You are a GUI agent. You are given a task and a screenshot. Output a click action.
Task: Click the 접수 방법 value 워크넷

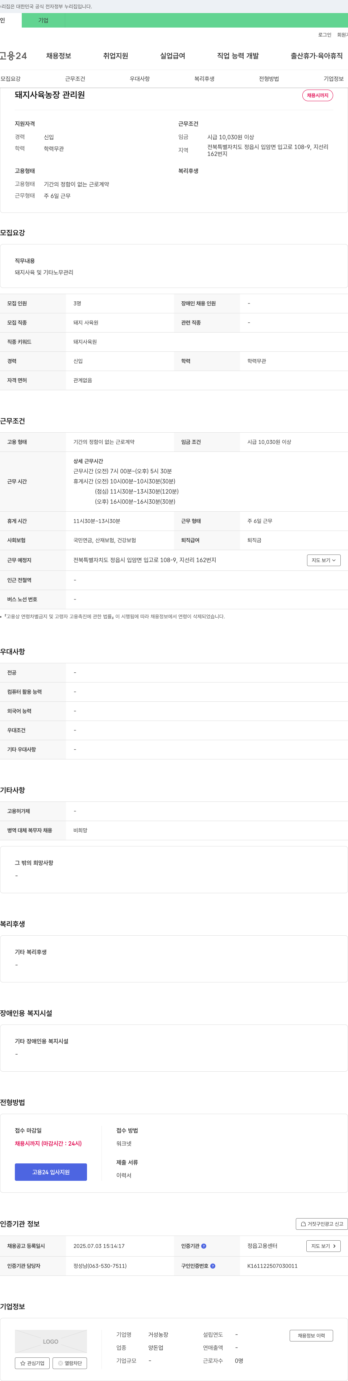pyautogui.click(x=124, y=1143)
